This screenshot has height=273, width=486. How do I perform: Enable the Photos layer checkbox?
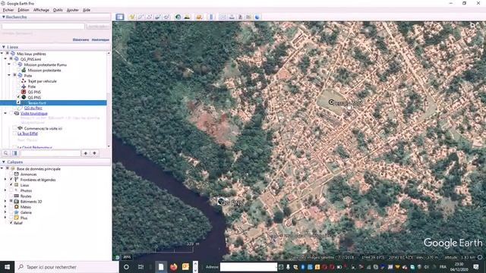11,190
